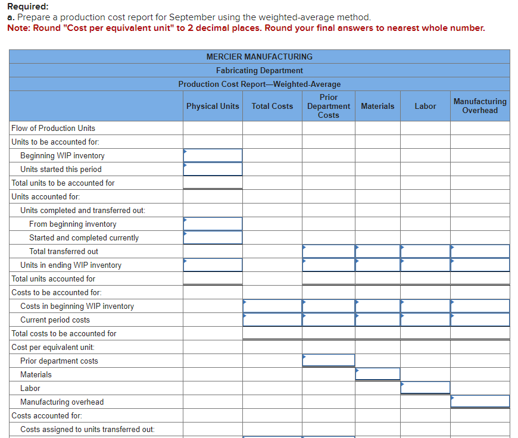Select the Manufacturing Overhead cell for Total transferred out
This screenshot has width=518, height=438.
point(480,251)
